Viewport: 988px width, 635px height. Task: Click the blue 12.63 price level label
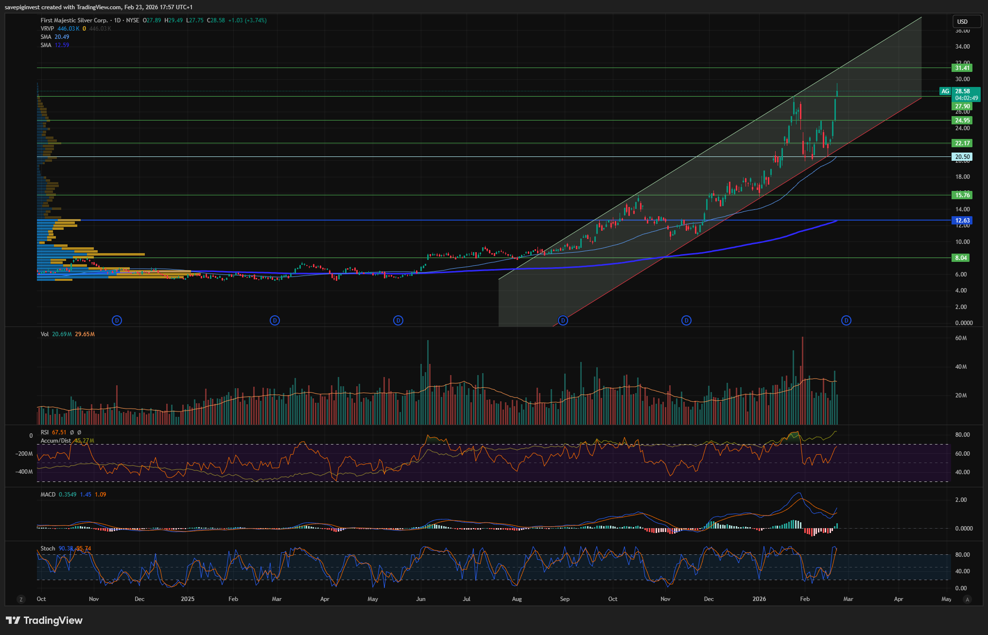(962, 221)
